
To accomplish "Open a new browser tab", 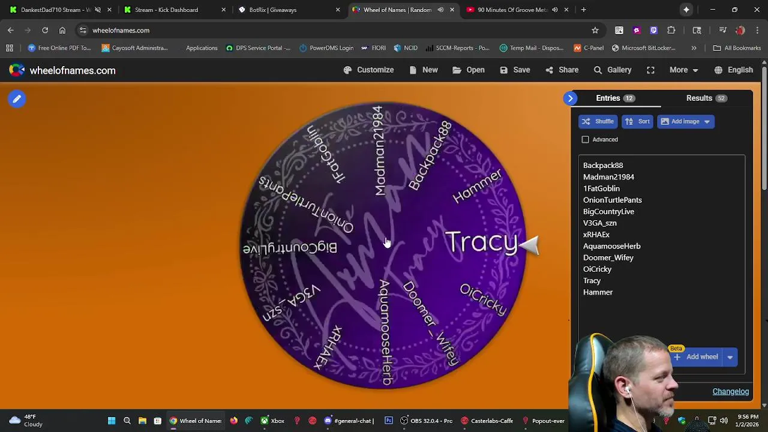I will (x=583, y=10).
